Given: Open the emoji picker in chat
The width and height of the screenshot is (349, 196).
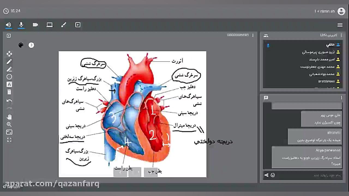Looking at the screenshot, I should tap(273, 175).
